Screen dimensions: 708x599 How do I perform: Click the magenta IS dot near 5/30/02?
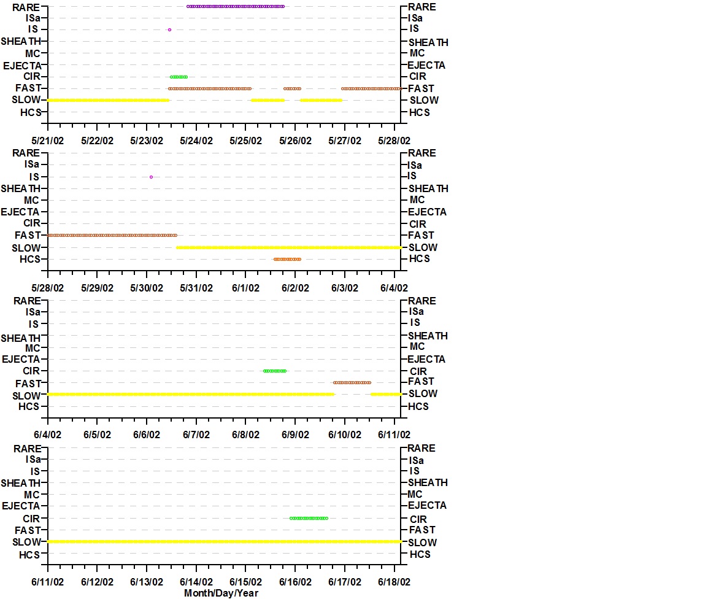tap(151, 177)
